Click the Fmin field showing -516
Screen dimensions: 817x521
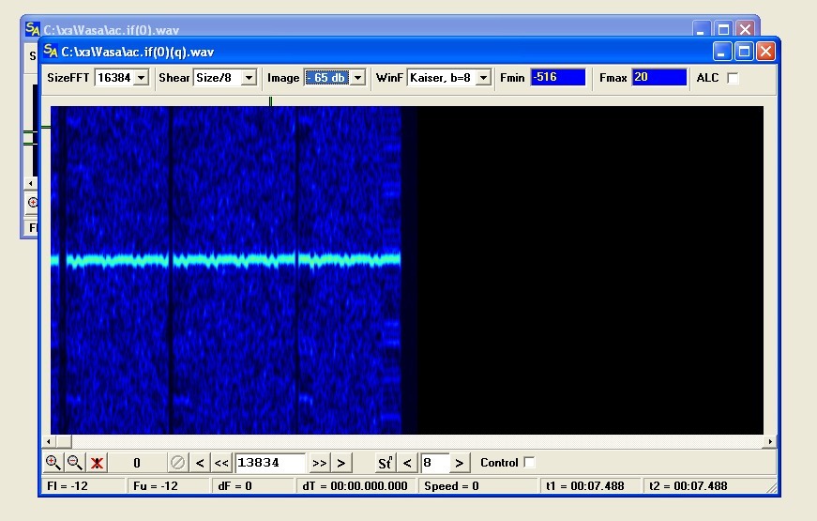pos(557,77)
